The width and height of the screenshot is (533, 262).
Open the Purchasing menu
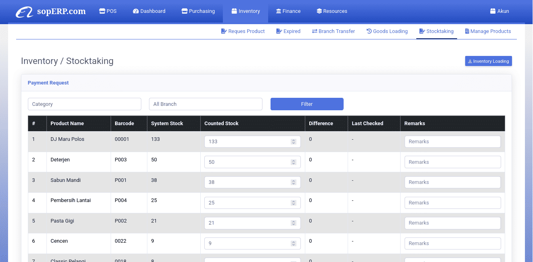(198, 11)
